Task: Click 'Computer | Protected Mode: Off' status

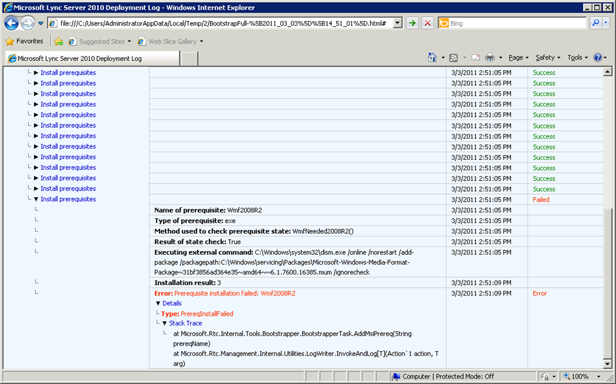Action: (443, 376)
